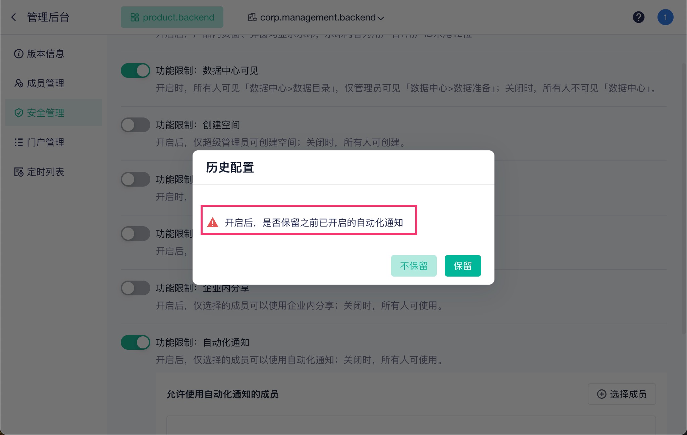Select the product.backend tab
Screen dimensions: 687x435
pos(172,17)
